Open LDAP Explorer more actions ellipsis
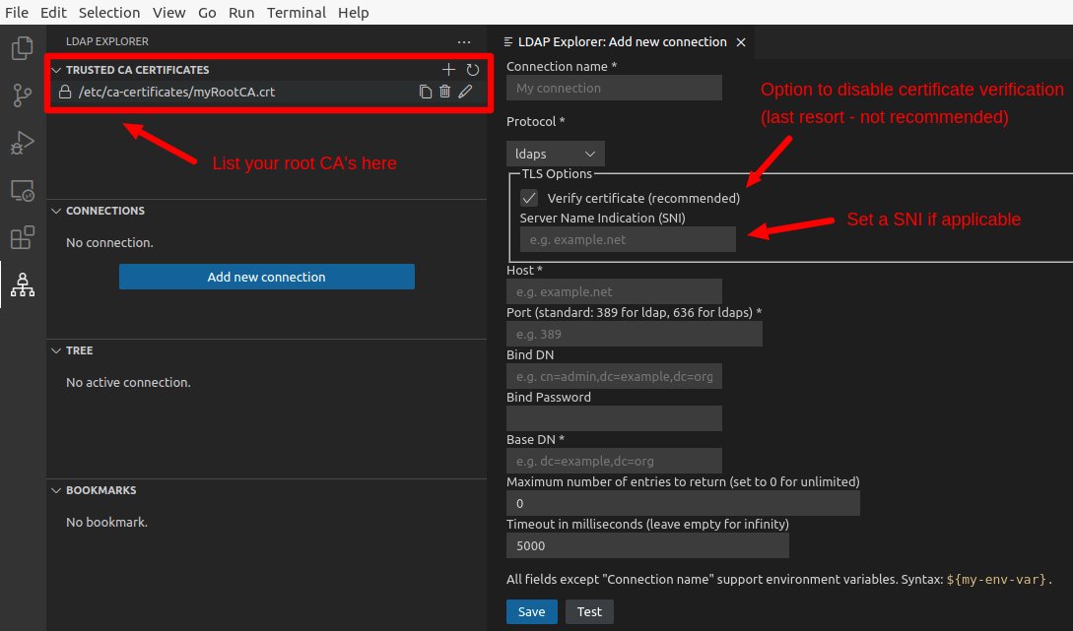Viewport: 1073px width, 631px height. [x=464, y=41]
